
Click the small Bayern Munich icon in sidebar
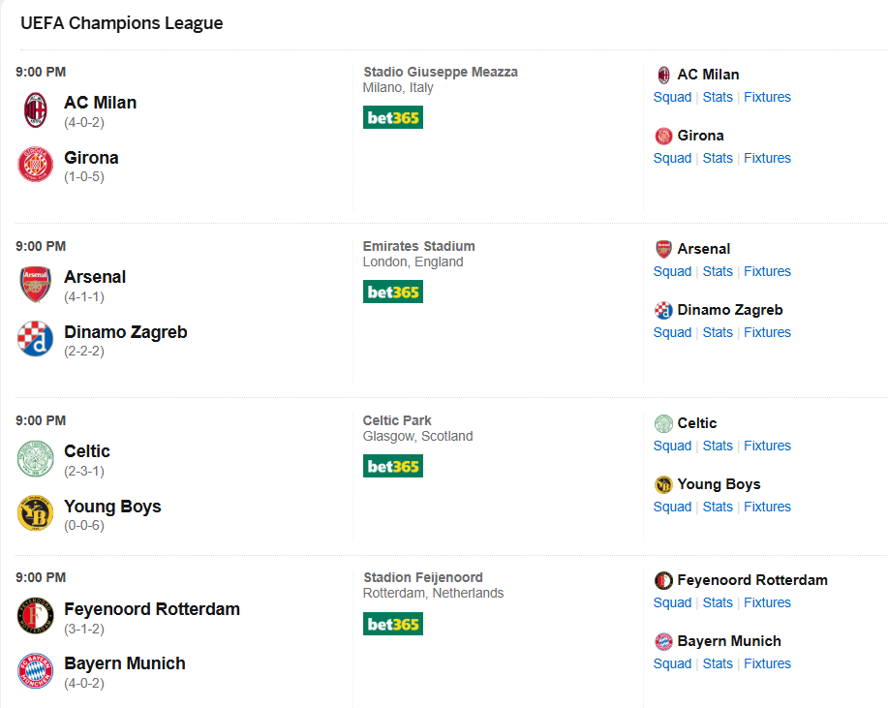pyautogui.click(x=663, y=642)
